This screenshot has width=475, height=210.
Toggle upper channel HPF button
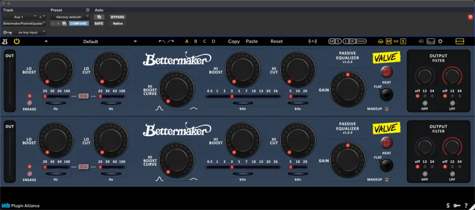425,103
